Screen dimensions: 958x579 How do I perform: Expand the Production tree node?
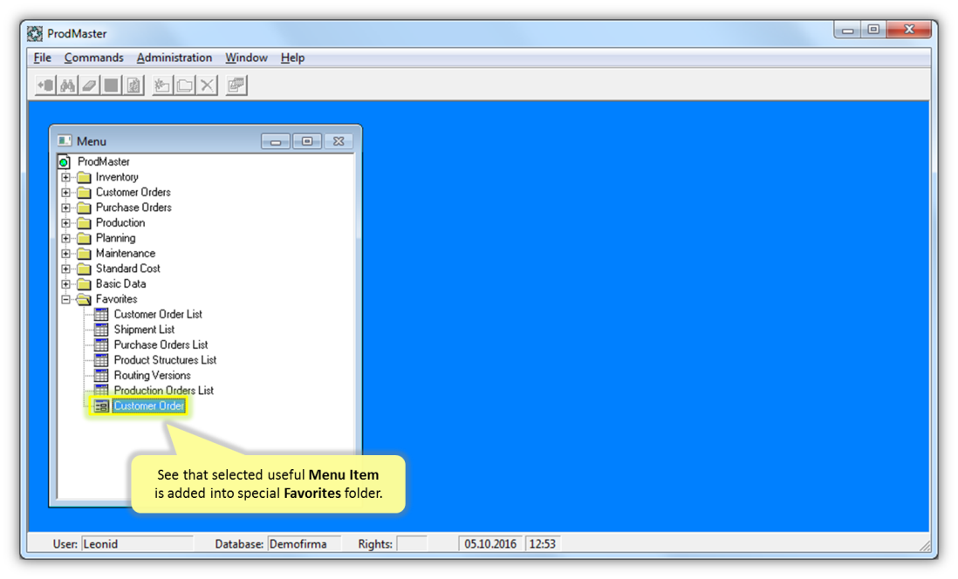click(66, 223)
